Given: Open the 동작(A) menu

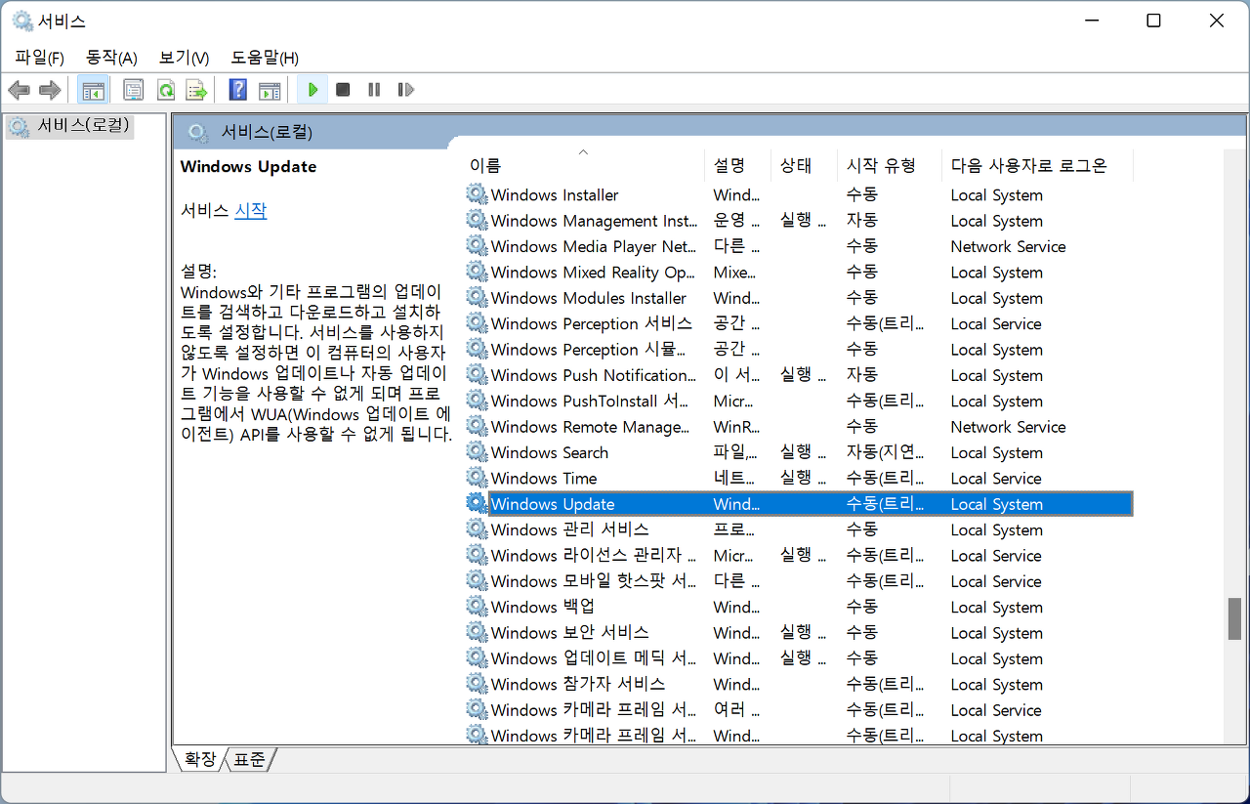Looking at the screenshot, I should coord(111,58).
